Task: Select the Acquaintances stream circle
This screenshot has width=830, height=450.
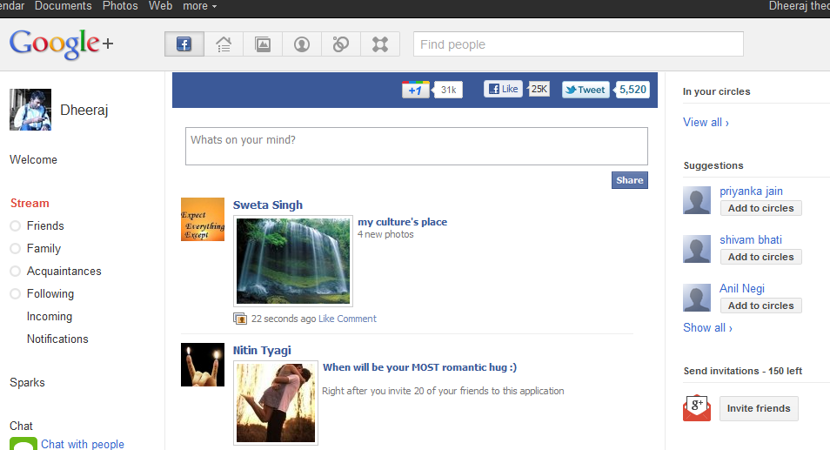Action: point(16,272)
